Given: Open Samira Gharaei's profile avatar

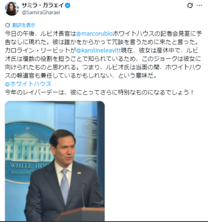Looking at the screenshot, I should tap(12, 9).
